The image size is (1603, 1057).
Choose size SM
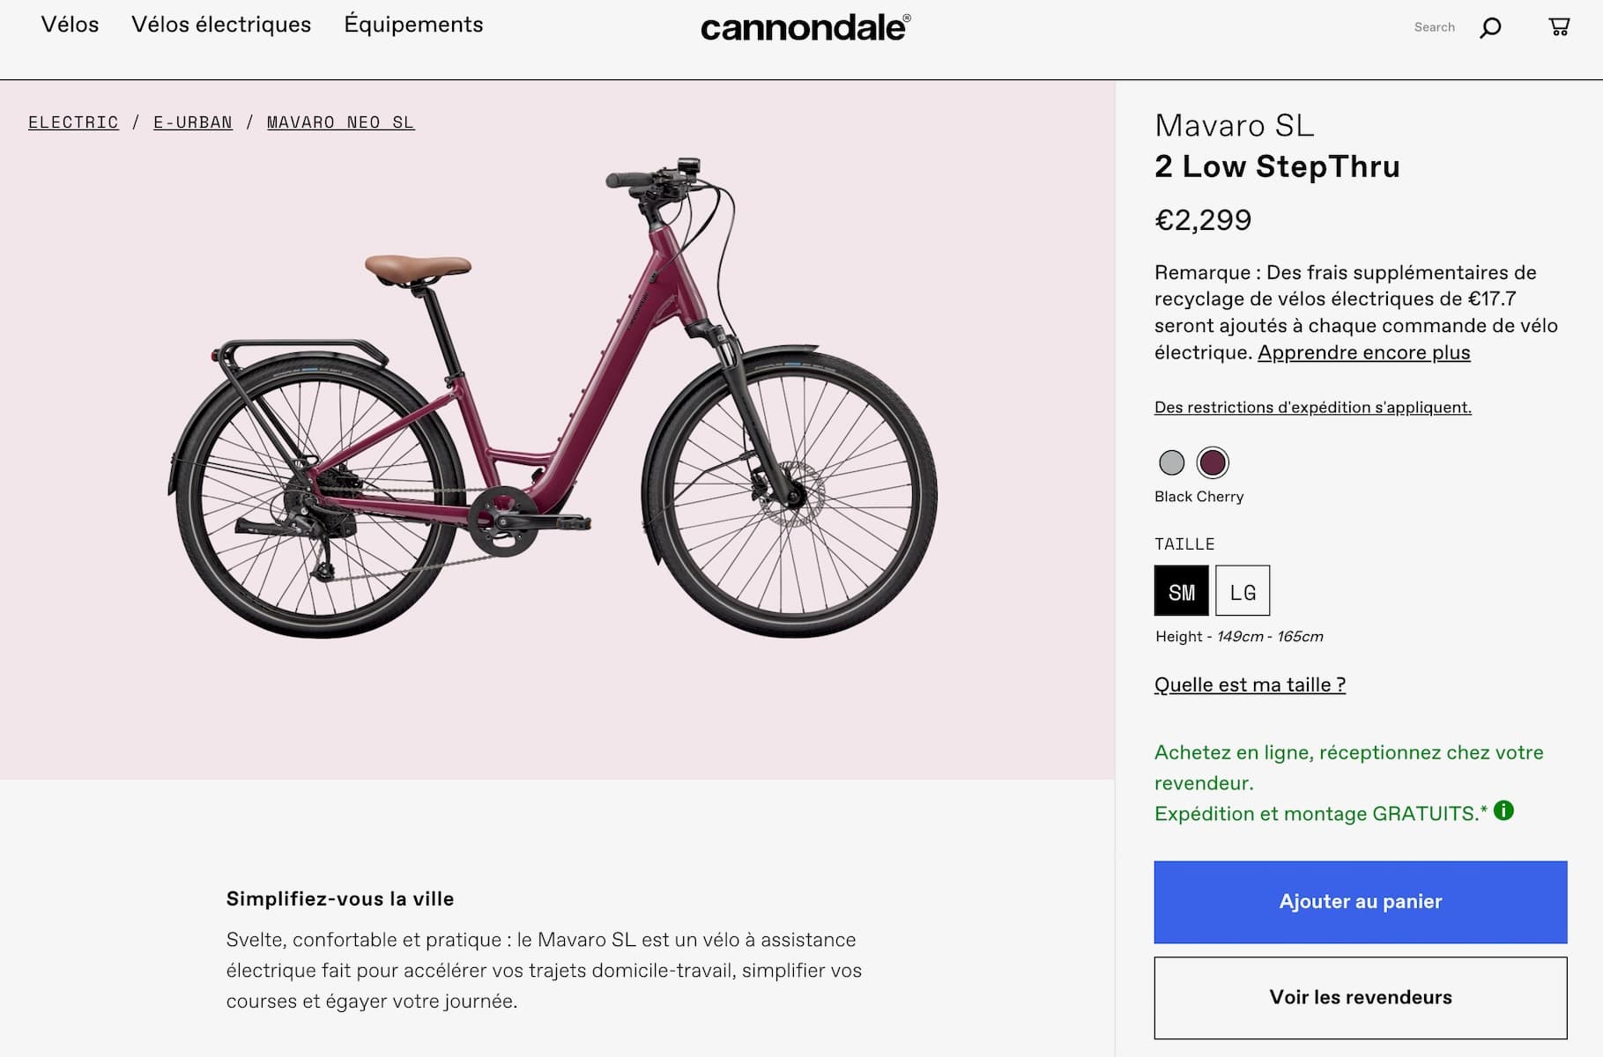point(1181,591)
